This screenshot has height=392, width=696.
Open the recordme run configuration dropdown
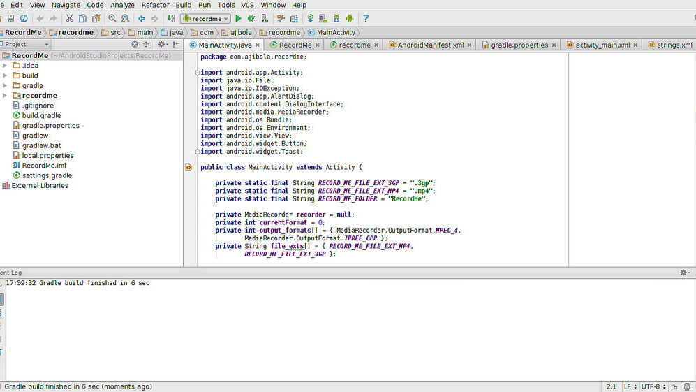206,19
